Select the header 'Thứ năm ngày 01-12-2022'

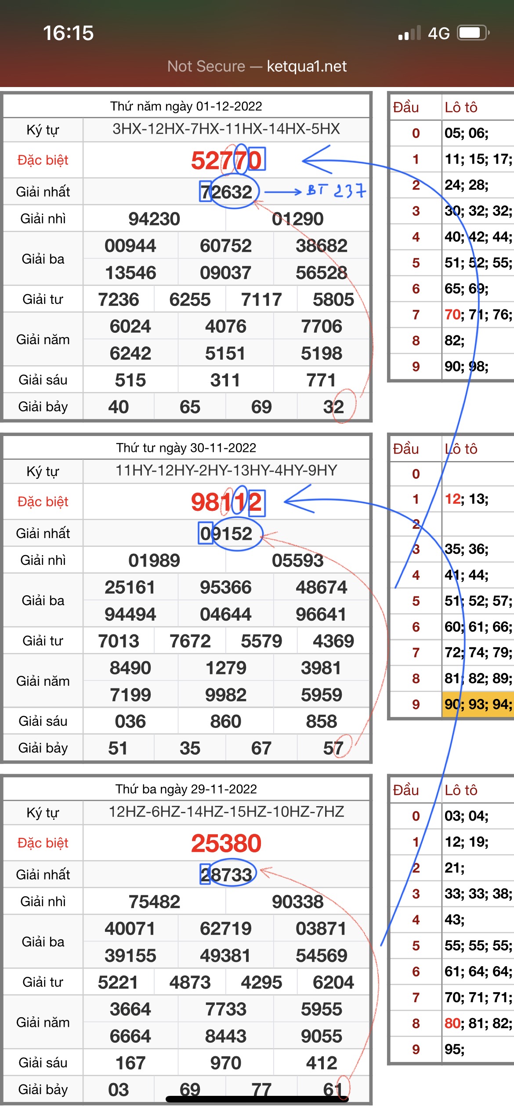click(x=186, y=106)
